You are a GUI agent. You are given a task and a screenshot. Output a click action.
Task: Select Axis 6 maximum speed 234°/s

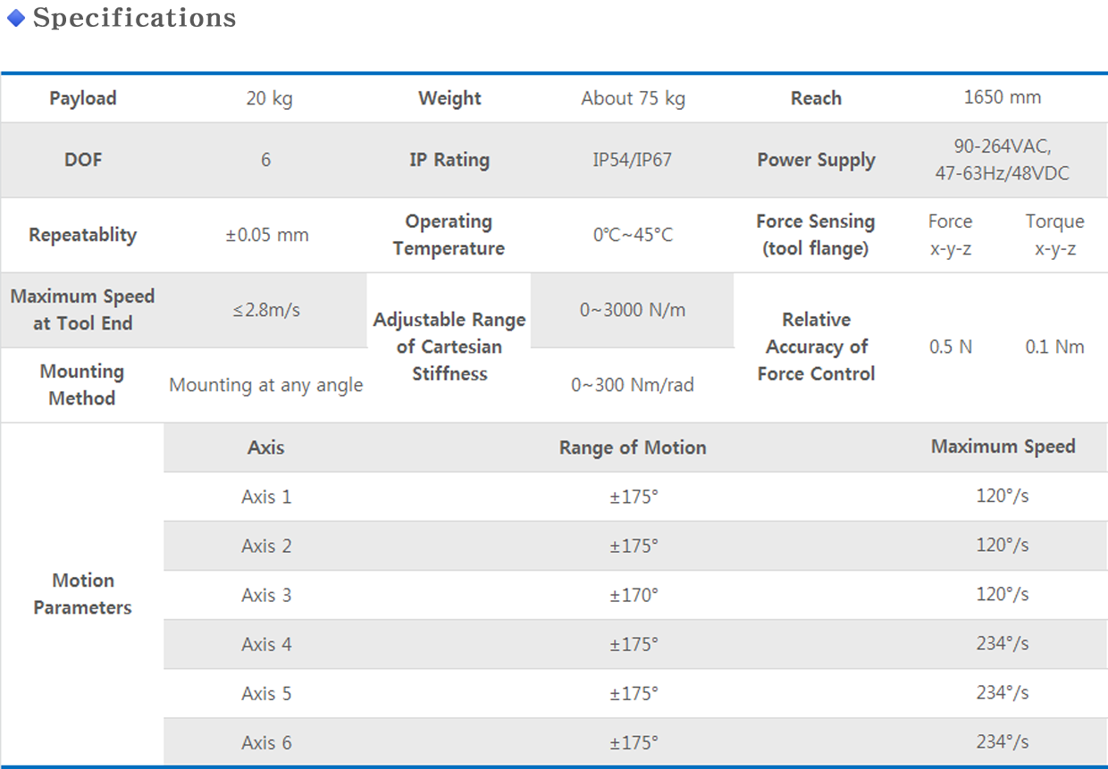tap(1003, 741)
